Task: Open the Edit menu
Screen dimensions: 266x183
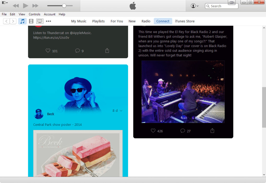Action: pyautogui.click(x=12, y=14)
